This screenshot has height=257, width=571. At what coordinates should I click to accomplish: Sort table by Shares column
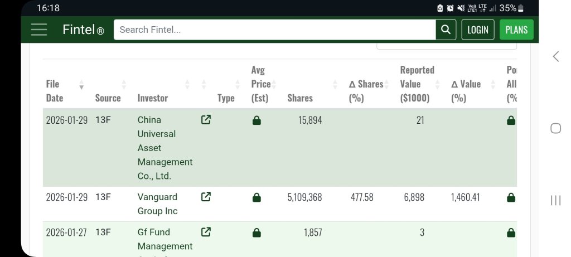coord(312,91)
